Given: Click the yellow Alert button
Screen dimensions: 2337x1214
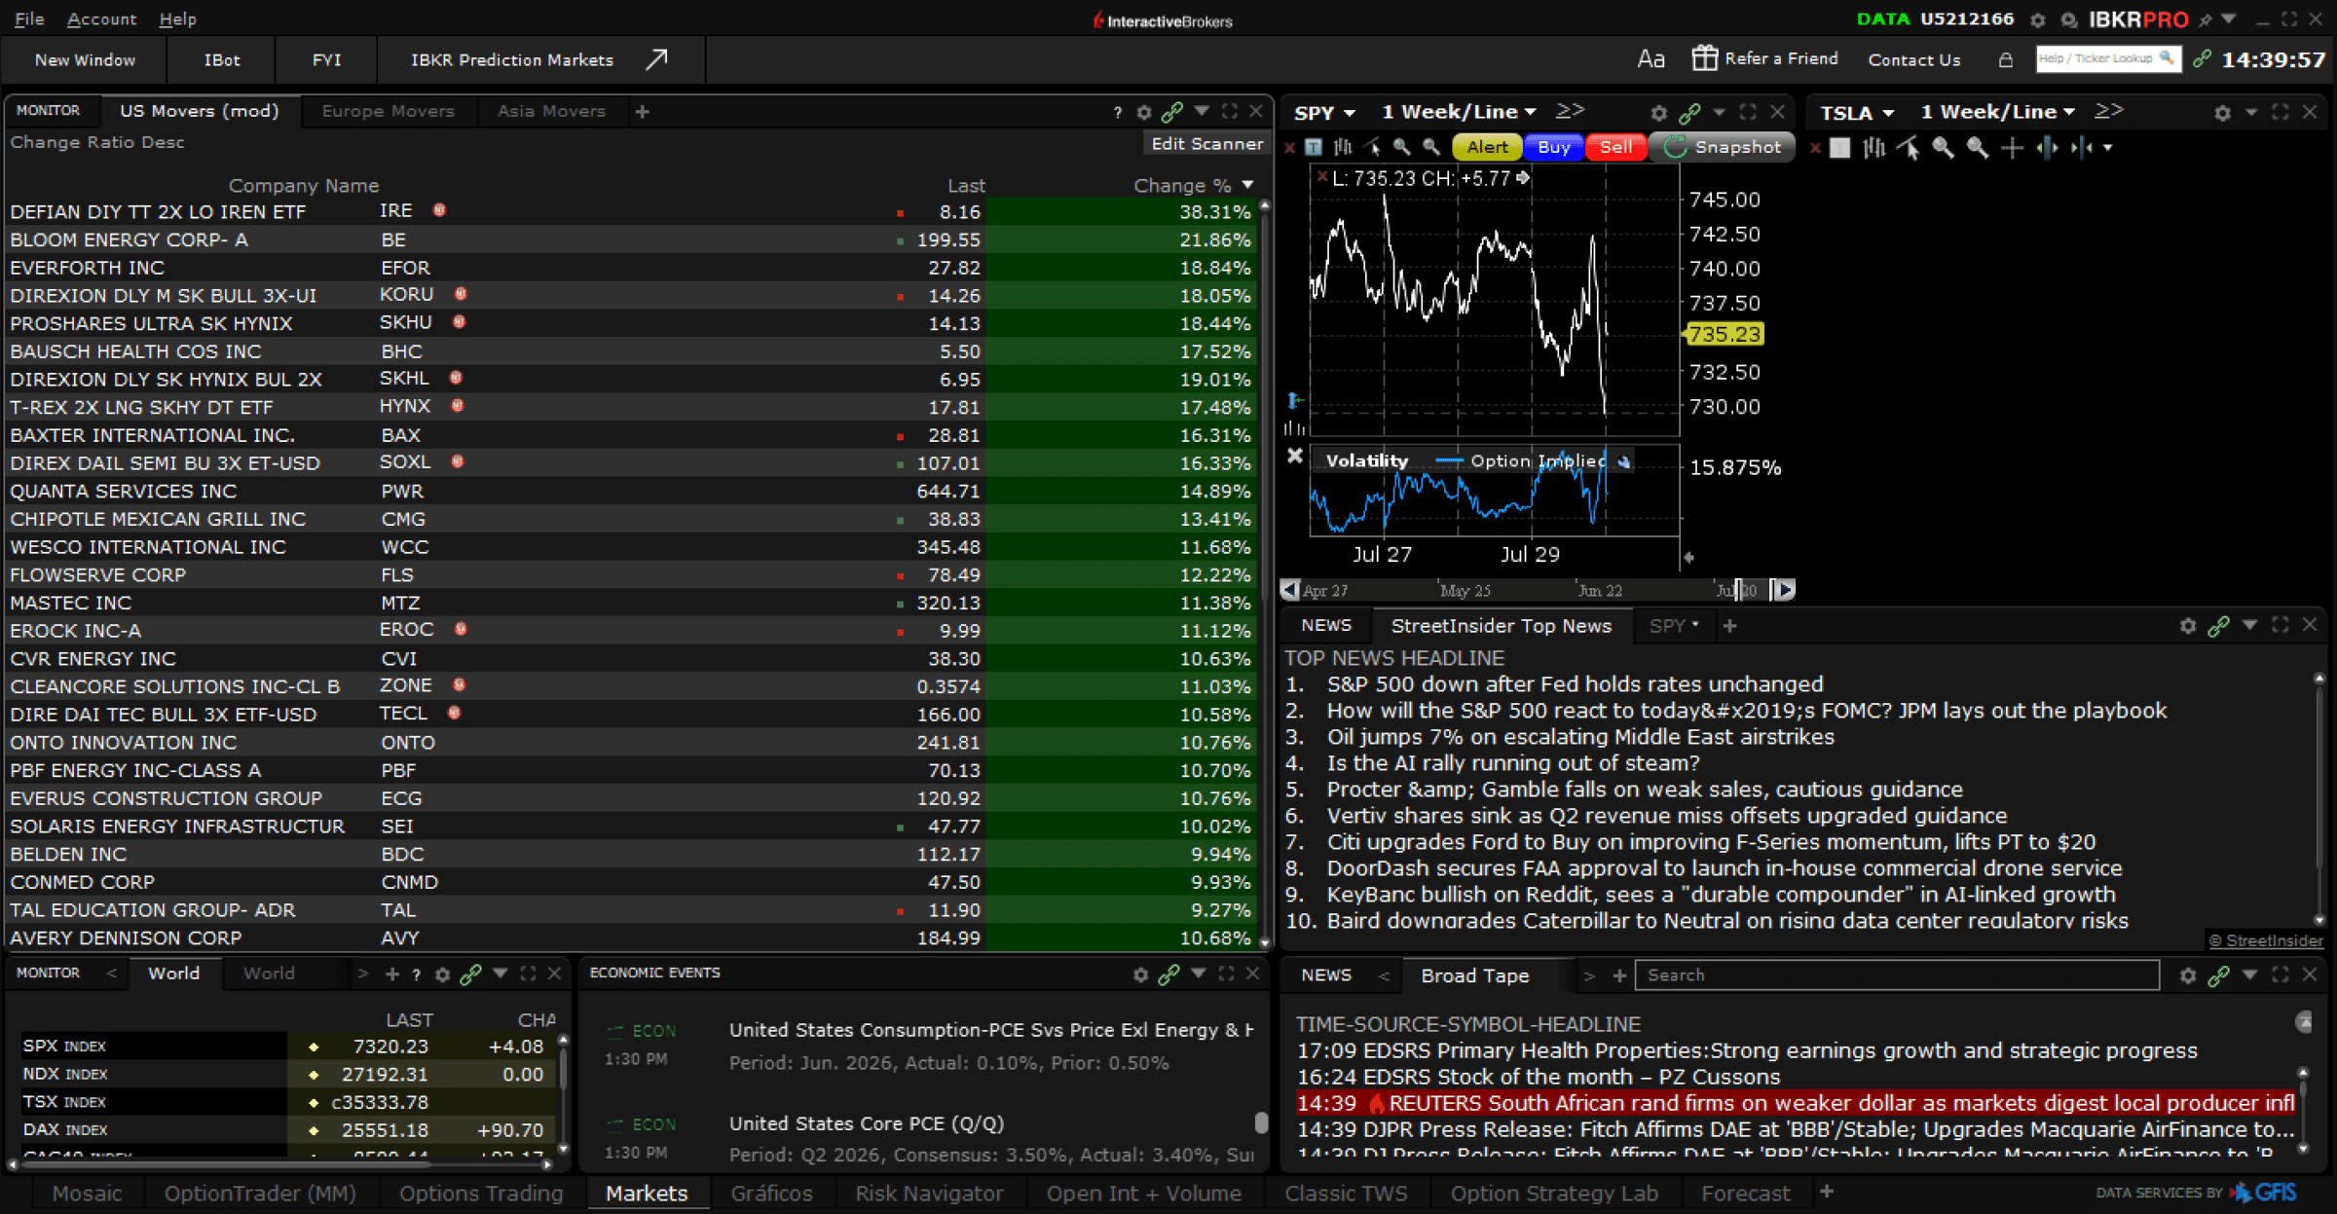Looking at the screenshot, I should coord(1487,147).
